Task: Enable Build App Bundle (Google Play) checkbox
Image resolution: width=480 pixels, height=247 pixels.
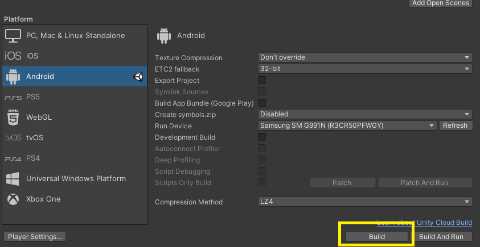Action: click(262, 103)
